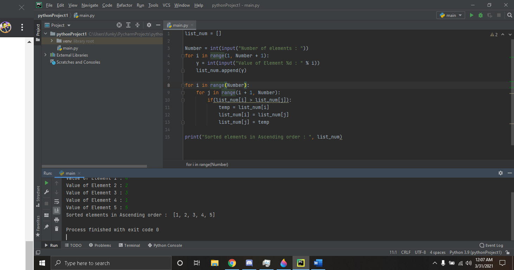Image resolution: width=514 pixels, height=270 pixels.
Task: Open Project panel settings gear
Action: click(x=149, y=25)
